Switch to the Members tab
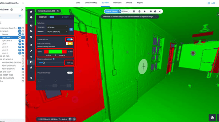 tap(117, 3)
